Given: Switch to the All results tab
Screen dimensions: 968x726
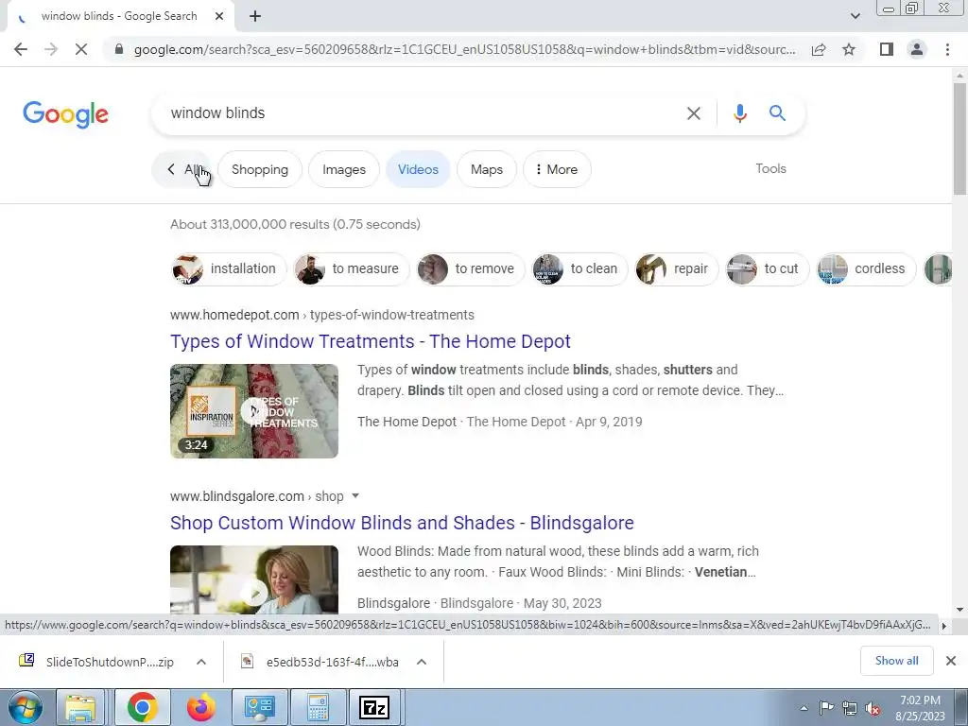Looking at the screenshot, I should point(182,169).
